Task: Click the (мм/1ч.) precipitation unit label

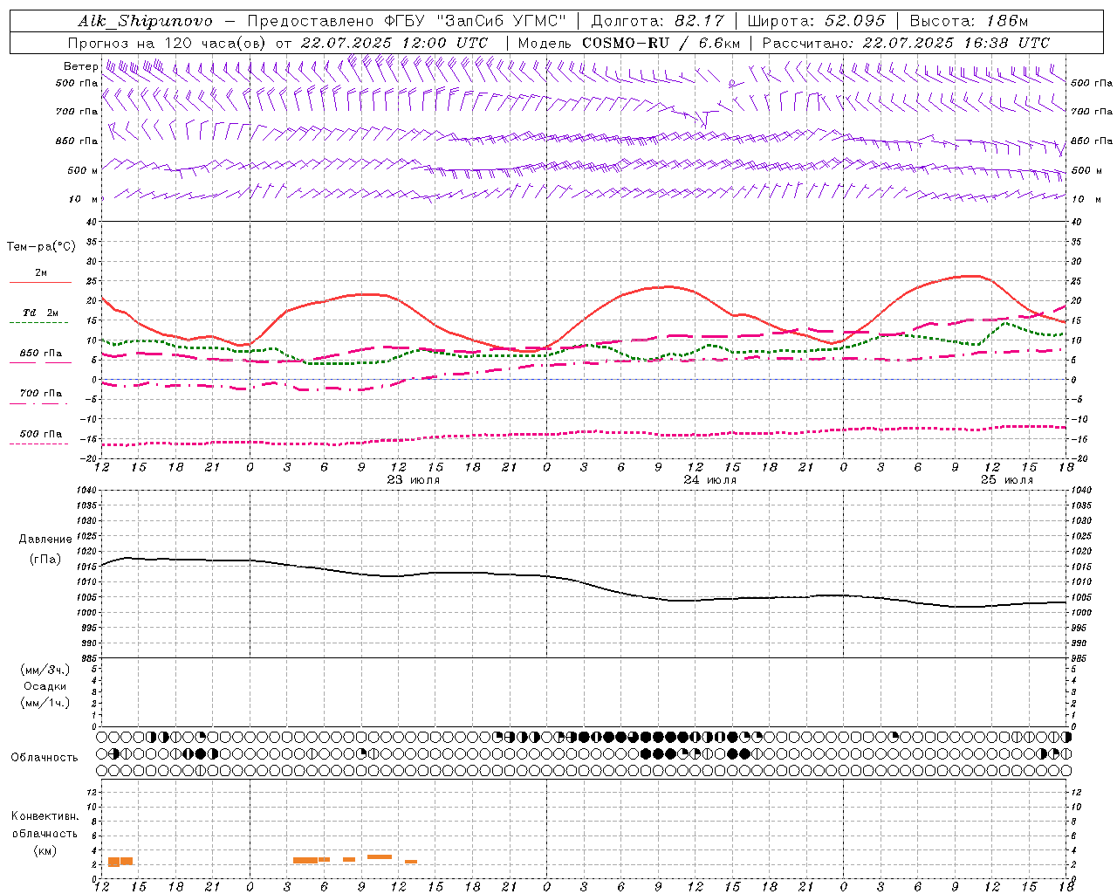Action: 45,703
